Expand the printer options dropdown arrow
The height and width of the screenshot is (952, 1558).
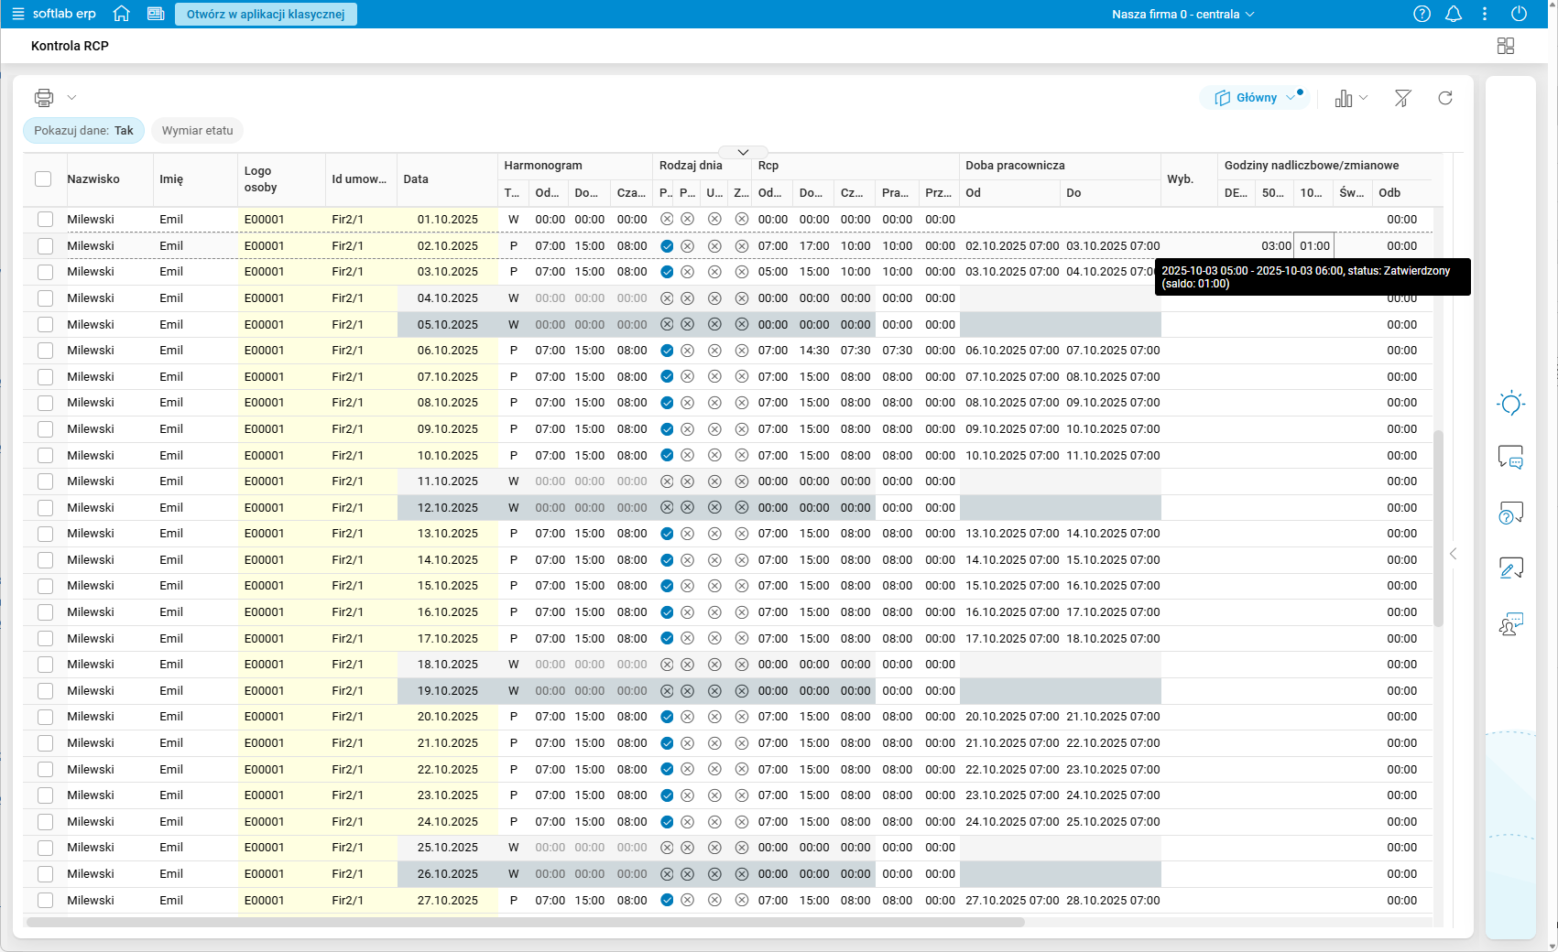tap(71, 98)
